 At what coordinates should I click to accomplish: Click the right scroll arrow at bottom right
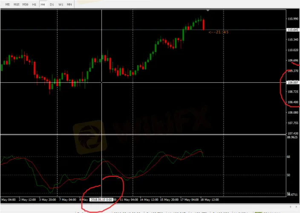tap(296, 207)
